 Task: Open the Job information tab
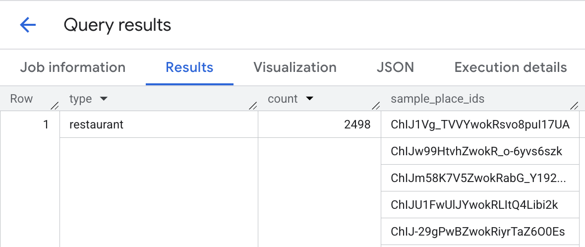point(72,67)
